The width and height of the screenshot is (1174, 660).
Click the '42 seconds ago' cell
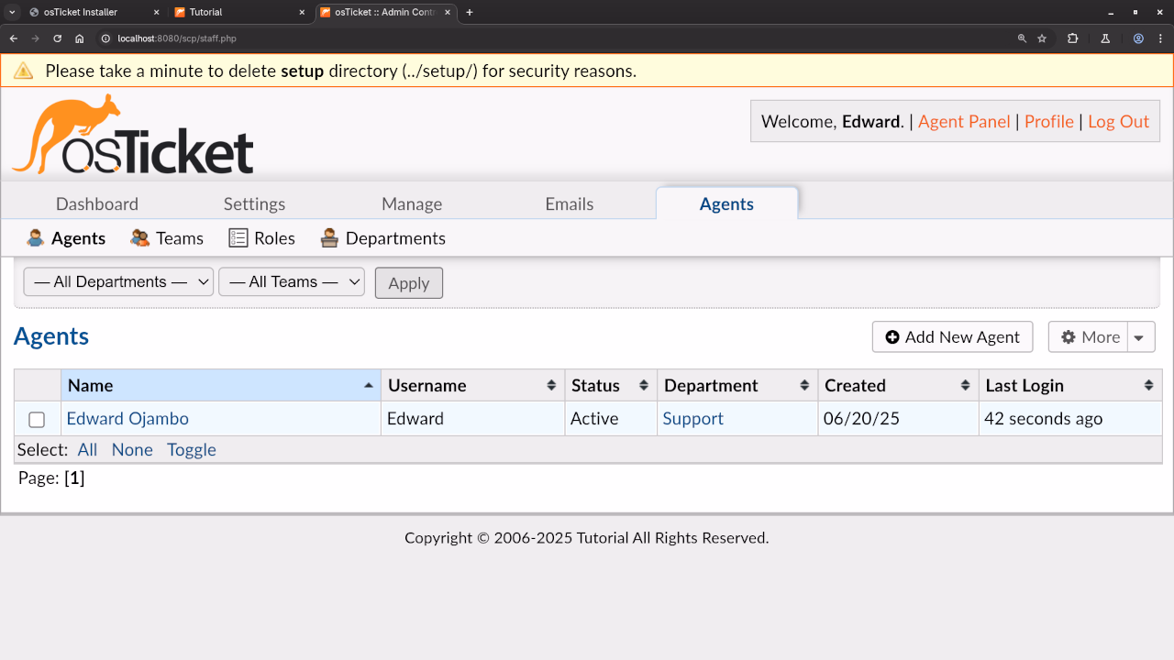[x=1070, y=419]
